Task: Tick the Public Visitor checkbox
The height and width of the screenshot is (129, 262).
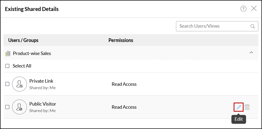Action: 7,107
